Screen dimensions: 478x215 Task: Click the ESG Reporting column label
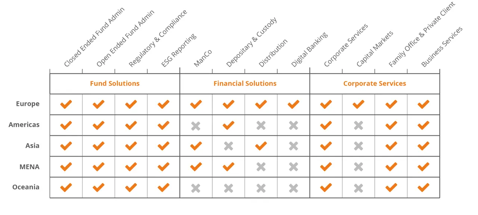pos(179,50)
